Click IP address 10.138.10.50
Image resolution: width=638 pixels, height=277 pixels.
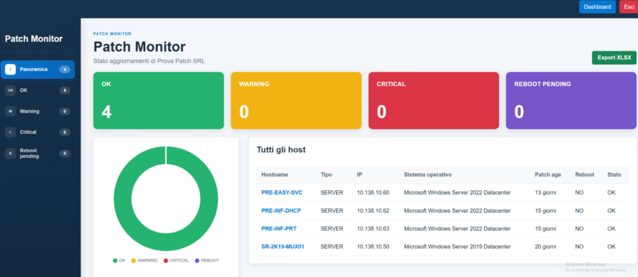click(x=373, y=246)
